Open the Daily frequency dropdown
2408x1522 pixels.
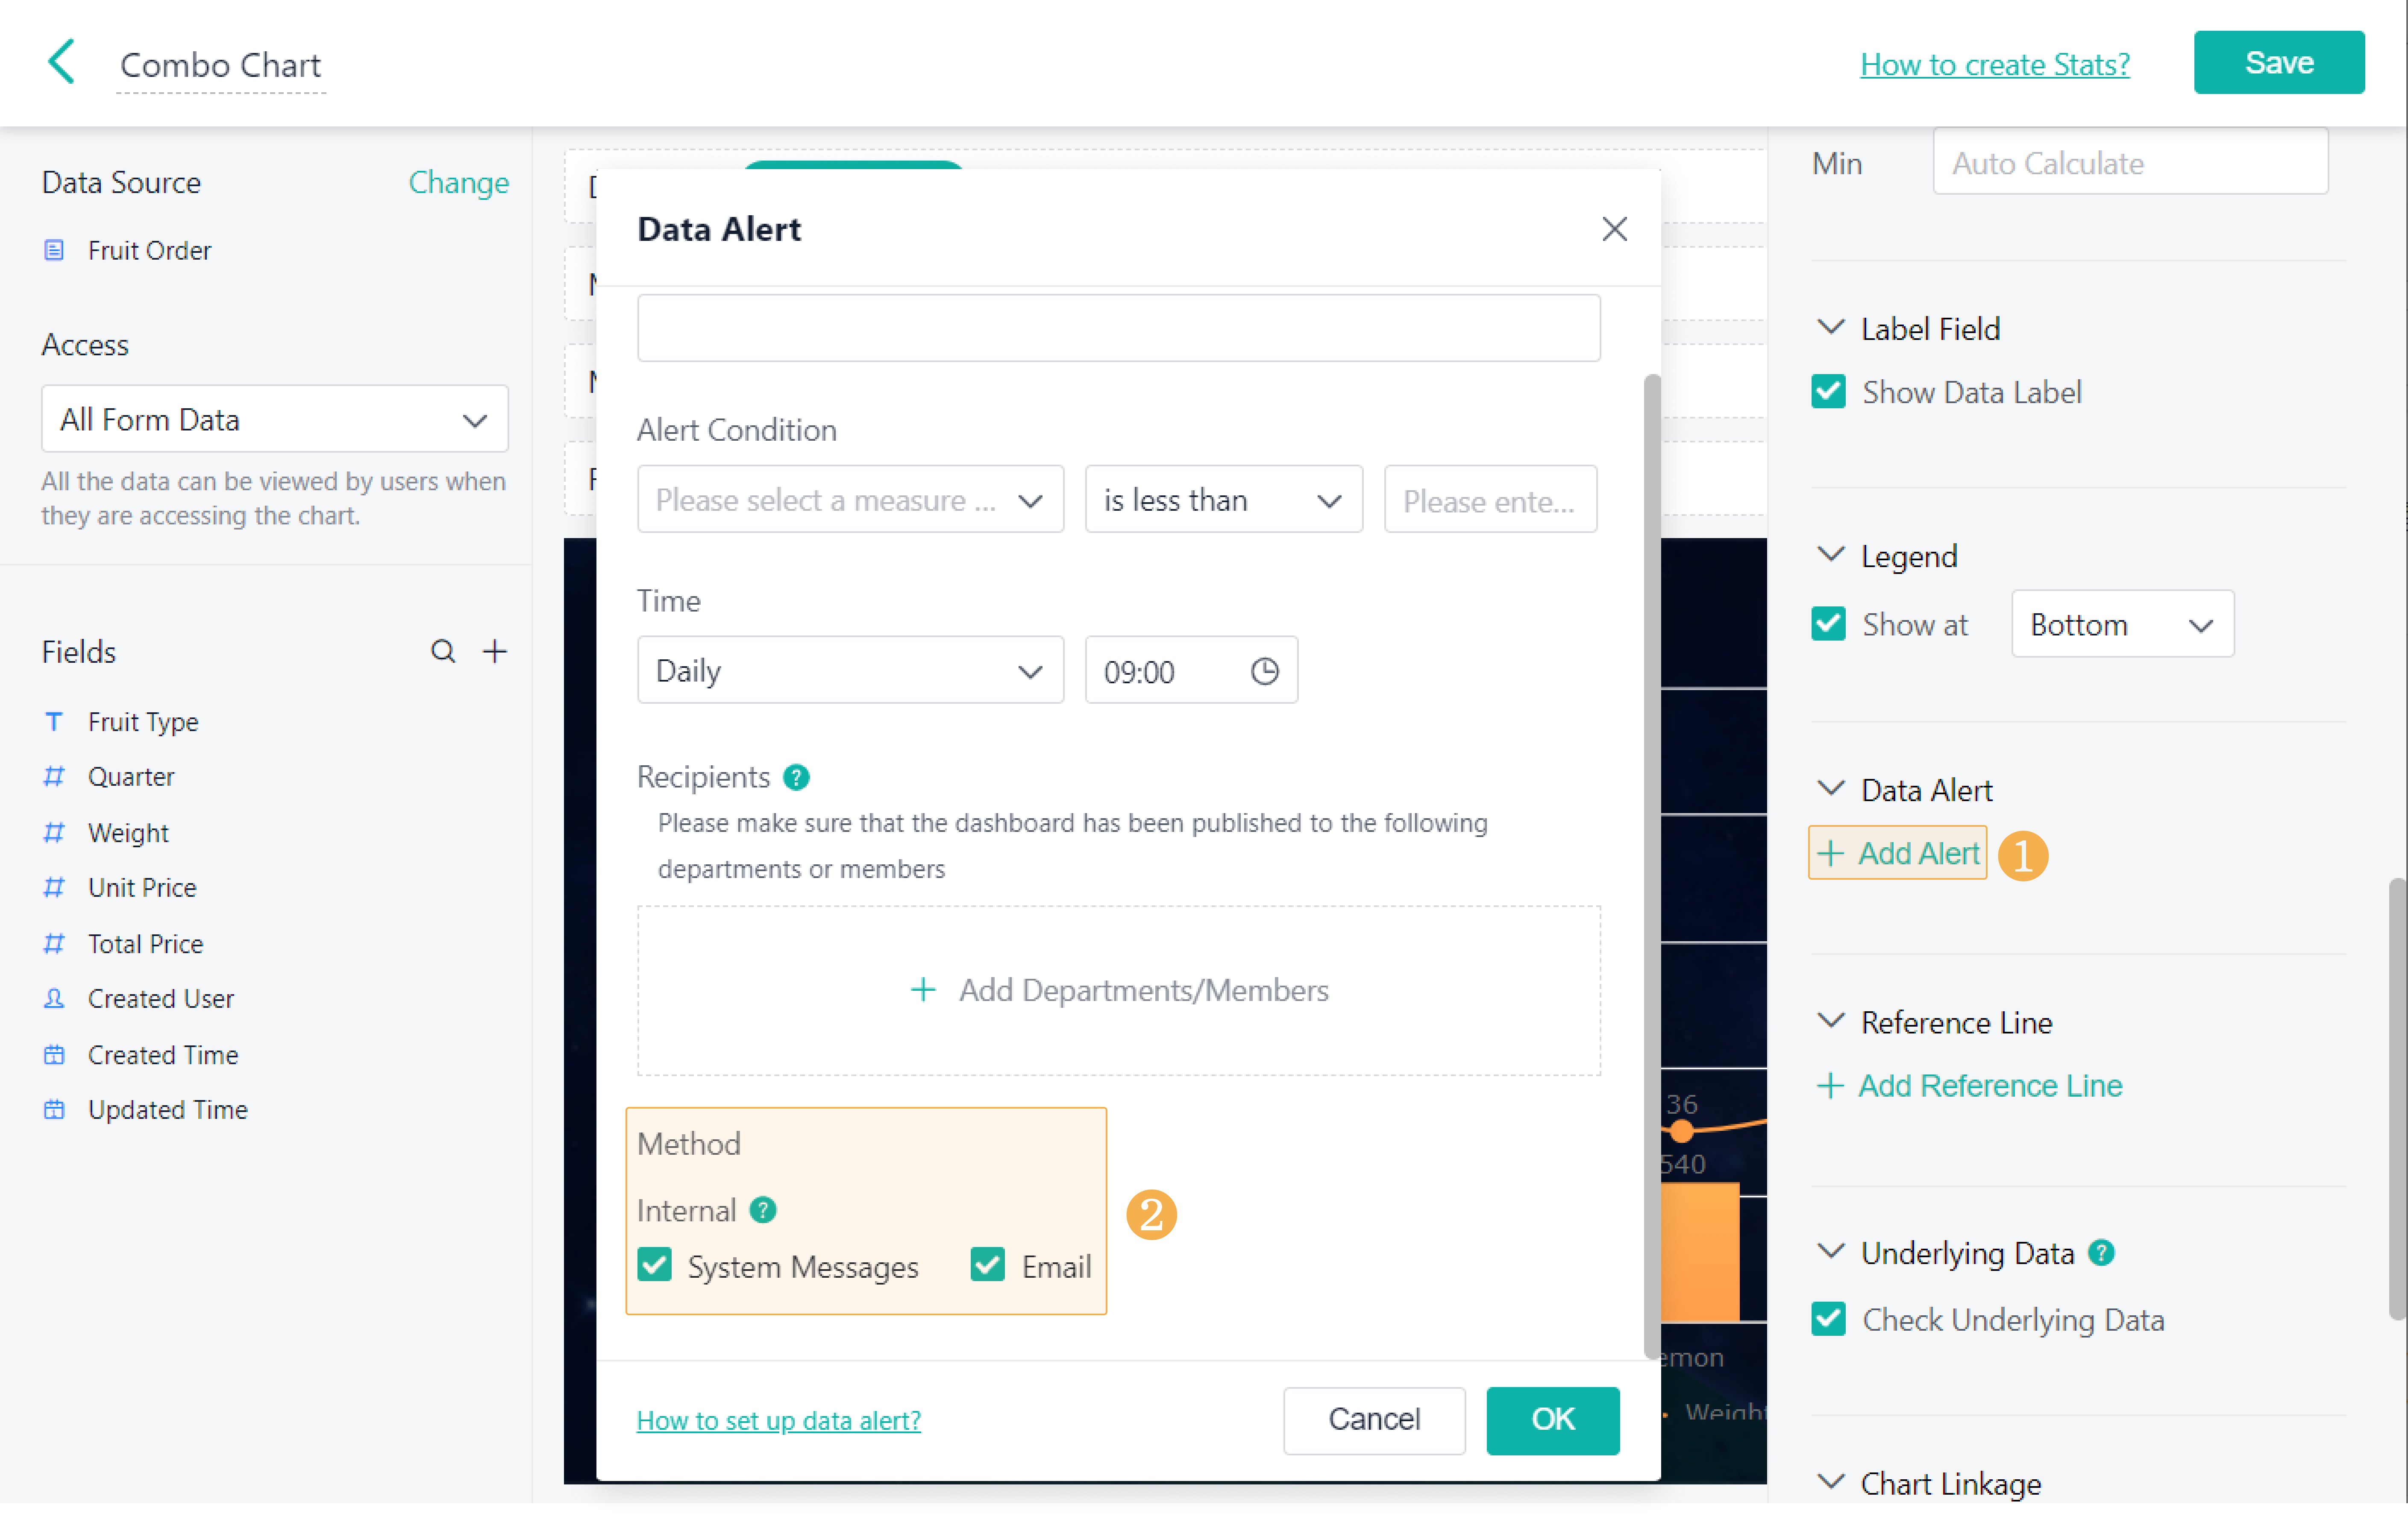point(850,670)
